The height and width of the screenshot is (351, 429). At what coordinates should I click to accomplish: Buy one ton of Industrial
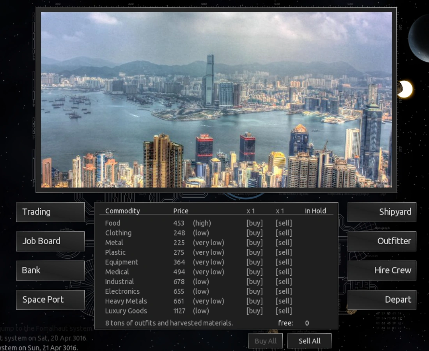coord(254,282)
